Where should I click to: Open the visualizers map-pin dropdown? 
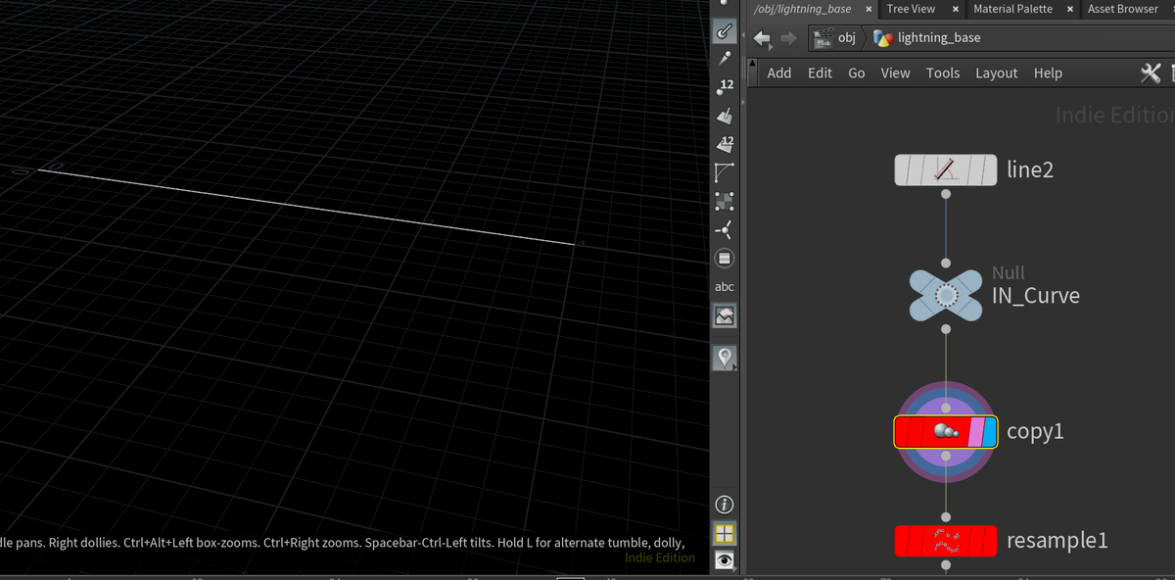click(725, 358)
